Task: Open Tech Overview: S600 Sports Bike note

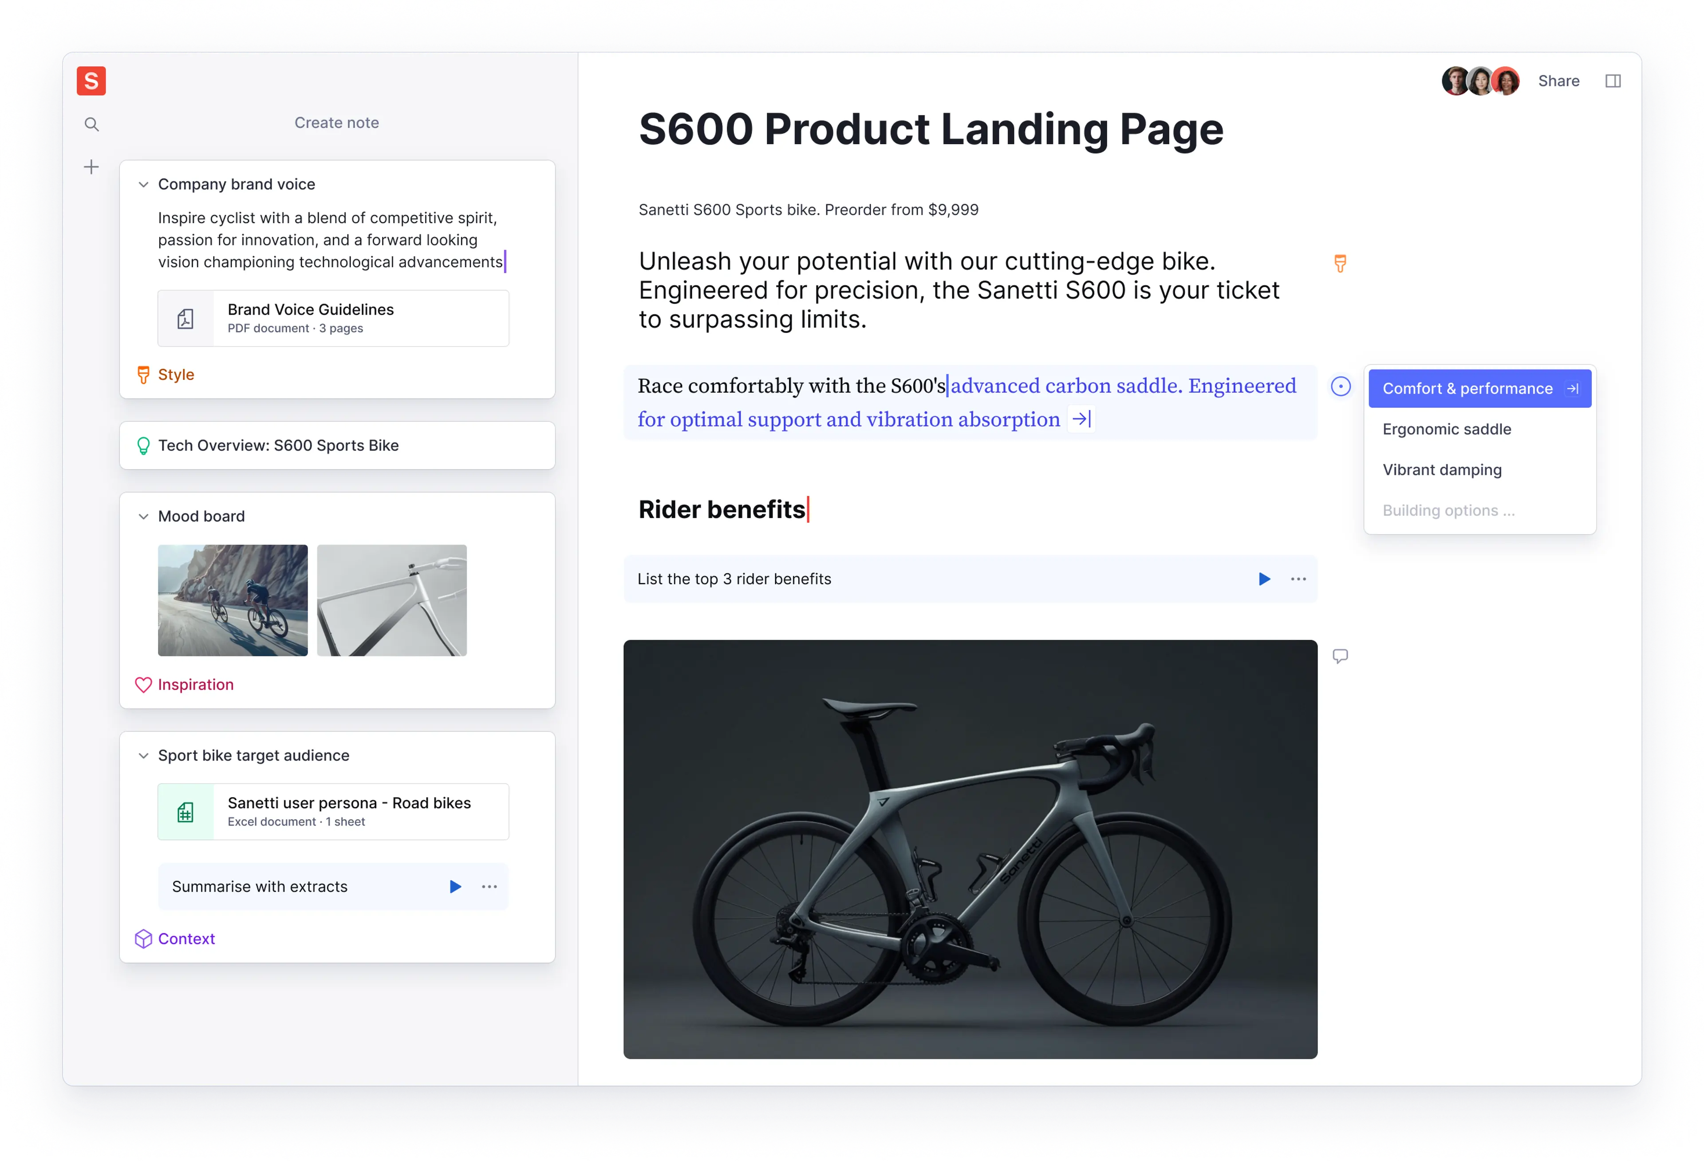Action: point(337,445)
